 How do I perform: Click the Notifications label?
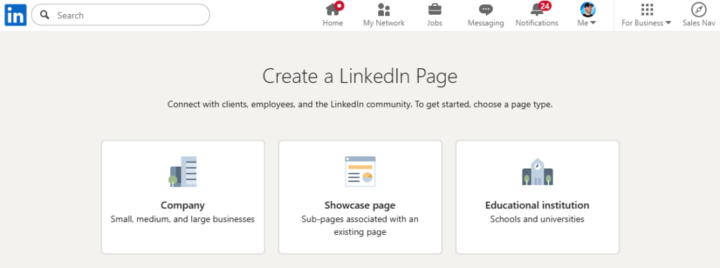coord(536,23)
